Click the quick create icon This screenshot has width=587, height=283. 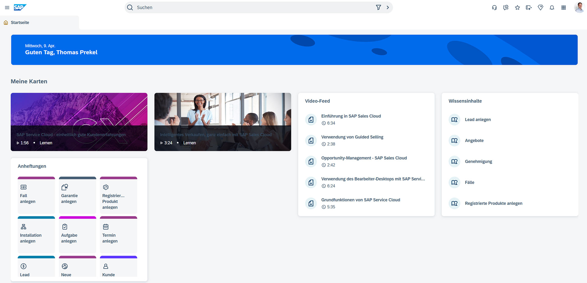(x=529, y=8)
